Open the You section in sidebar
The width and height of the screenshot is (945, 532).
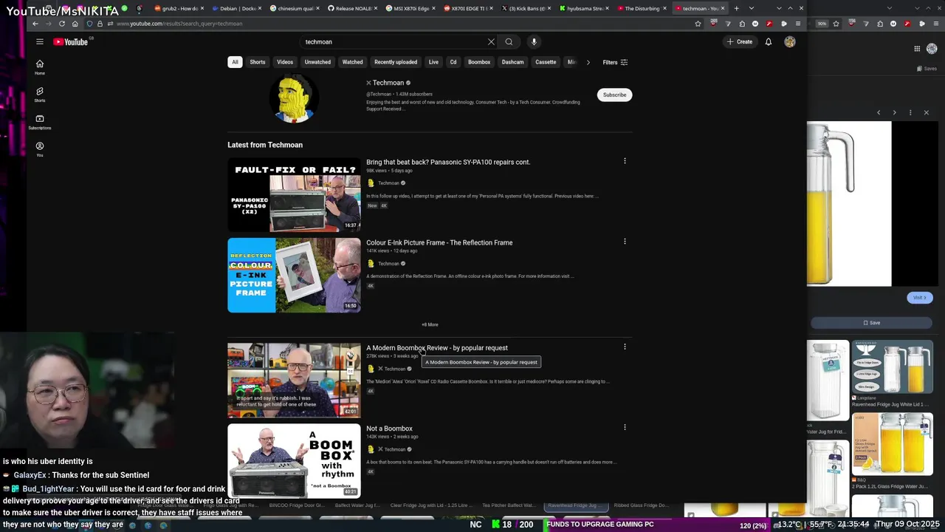[x=40, y=149]
